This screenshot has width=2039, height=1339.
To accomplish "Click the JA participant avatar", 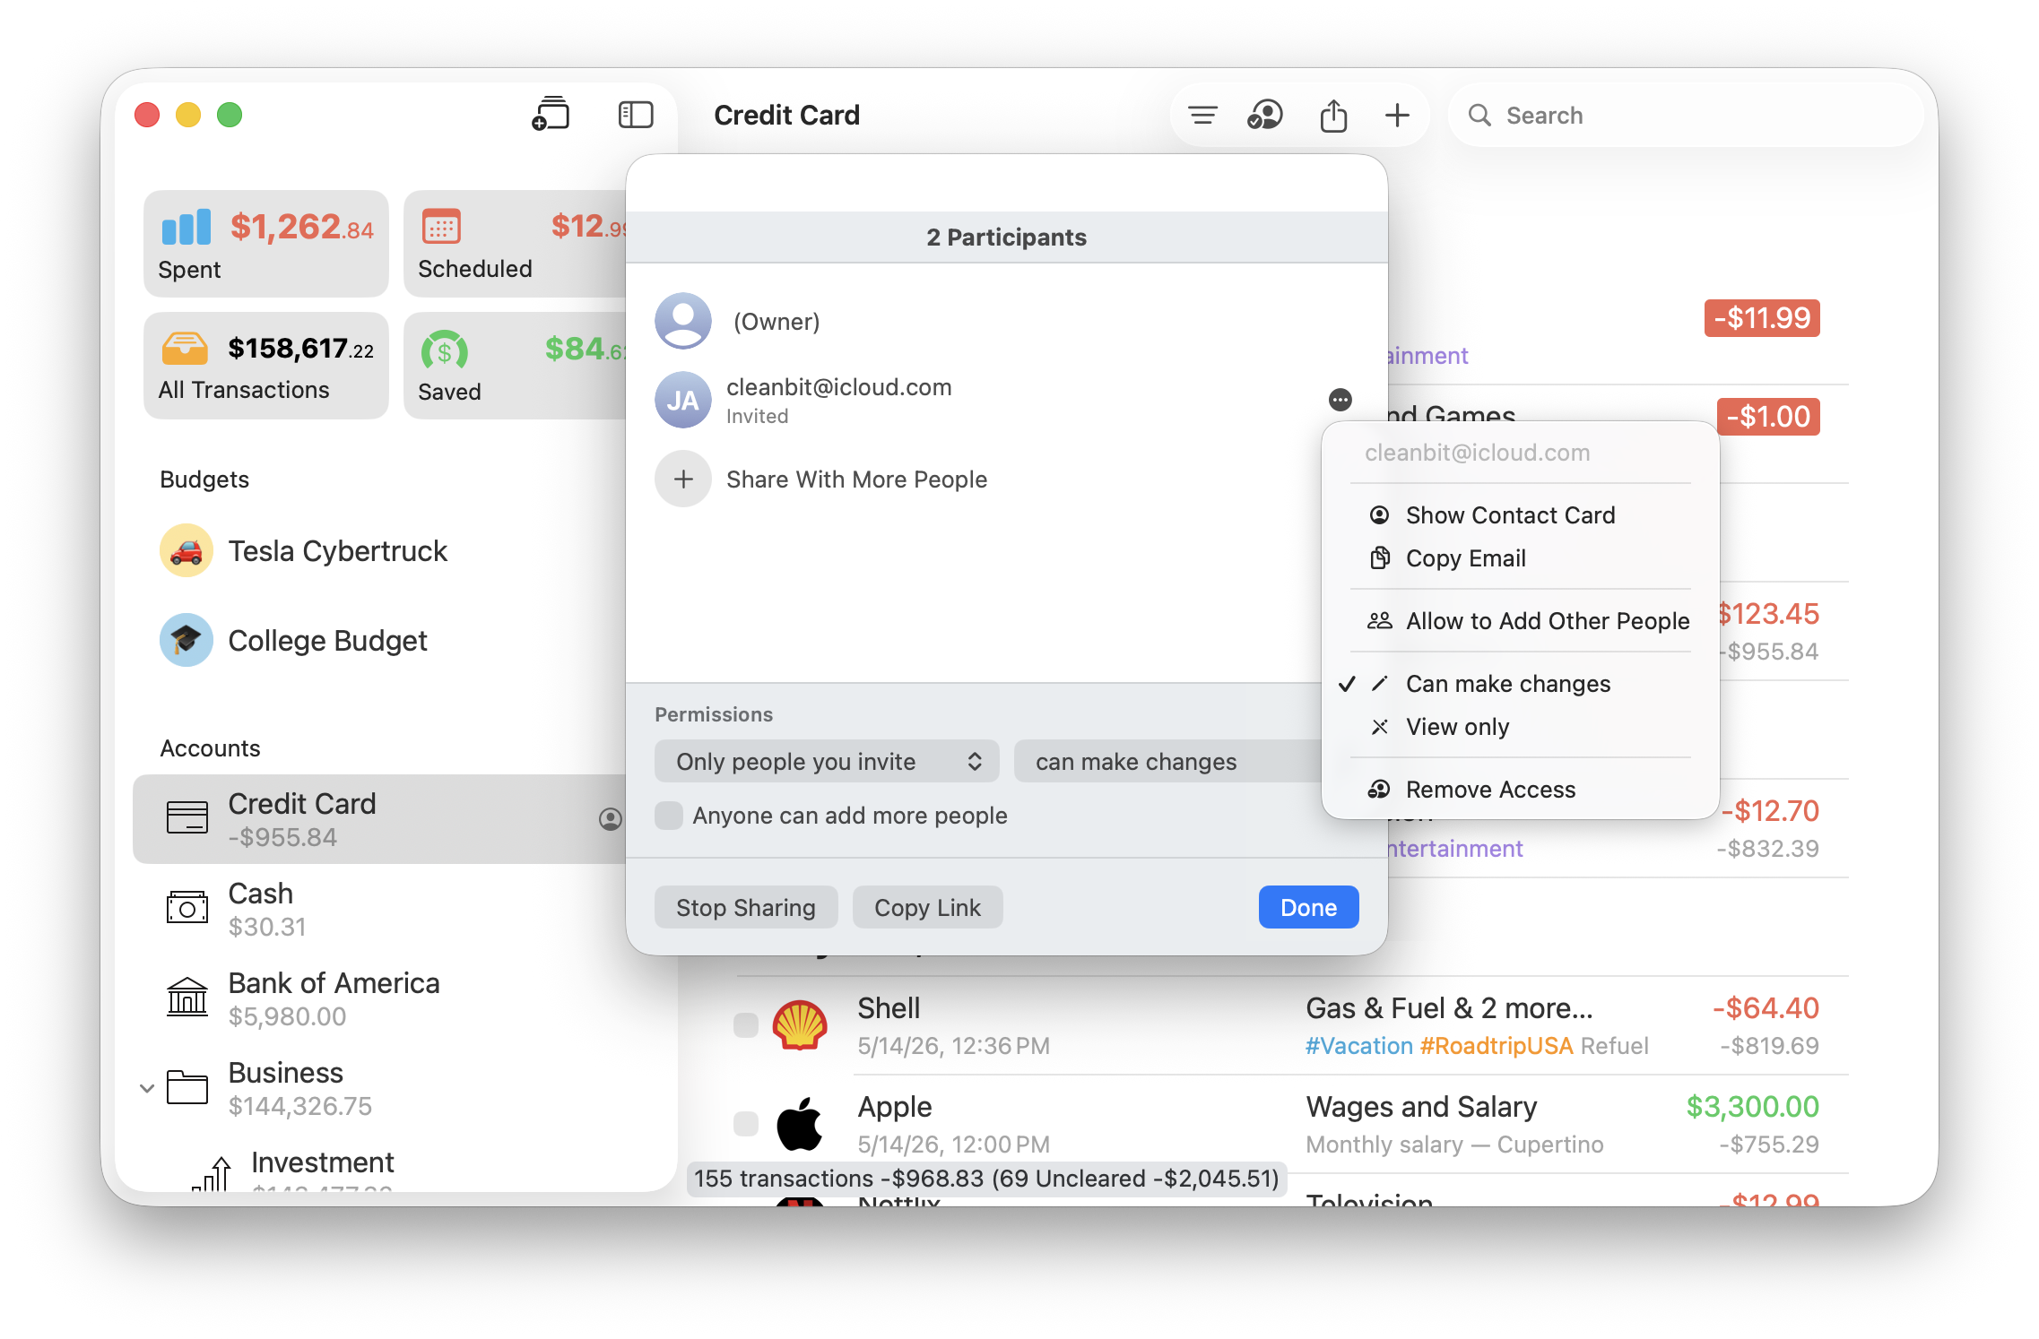I will [x=683, y=400].
